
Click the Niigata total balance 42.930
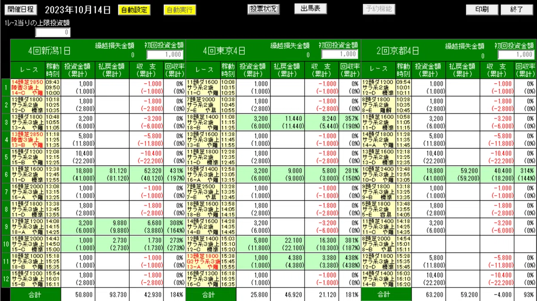pyautogui.click(x=146, y=294)
